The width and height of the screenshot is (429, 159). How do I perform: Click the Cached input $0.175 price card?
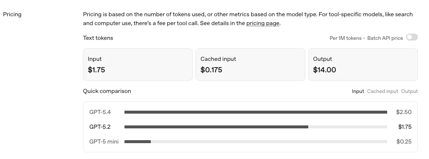coord(250,65)
